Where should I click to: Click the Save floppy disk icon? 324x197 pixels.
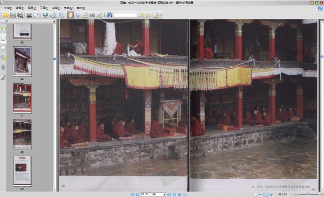click(x=13, y=15)
